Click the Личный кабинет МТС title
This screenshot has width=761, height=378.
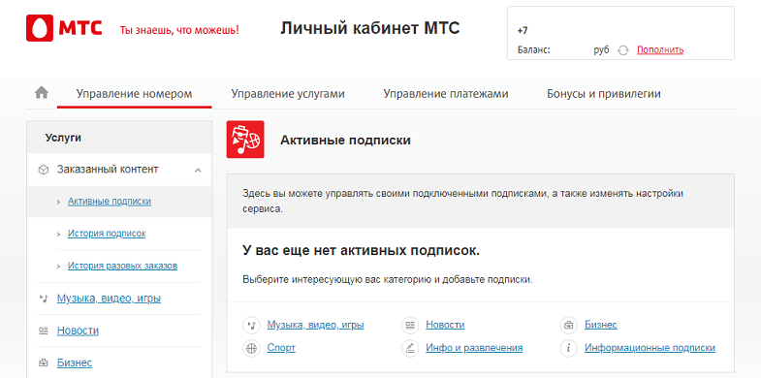369,29
